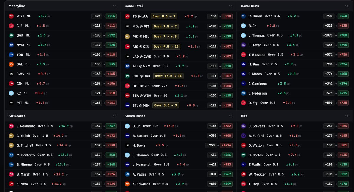Click the SEA @ WSH game row label
The width and height of the screenshot is (354, 192).
click(x=142, y=95)
